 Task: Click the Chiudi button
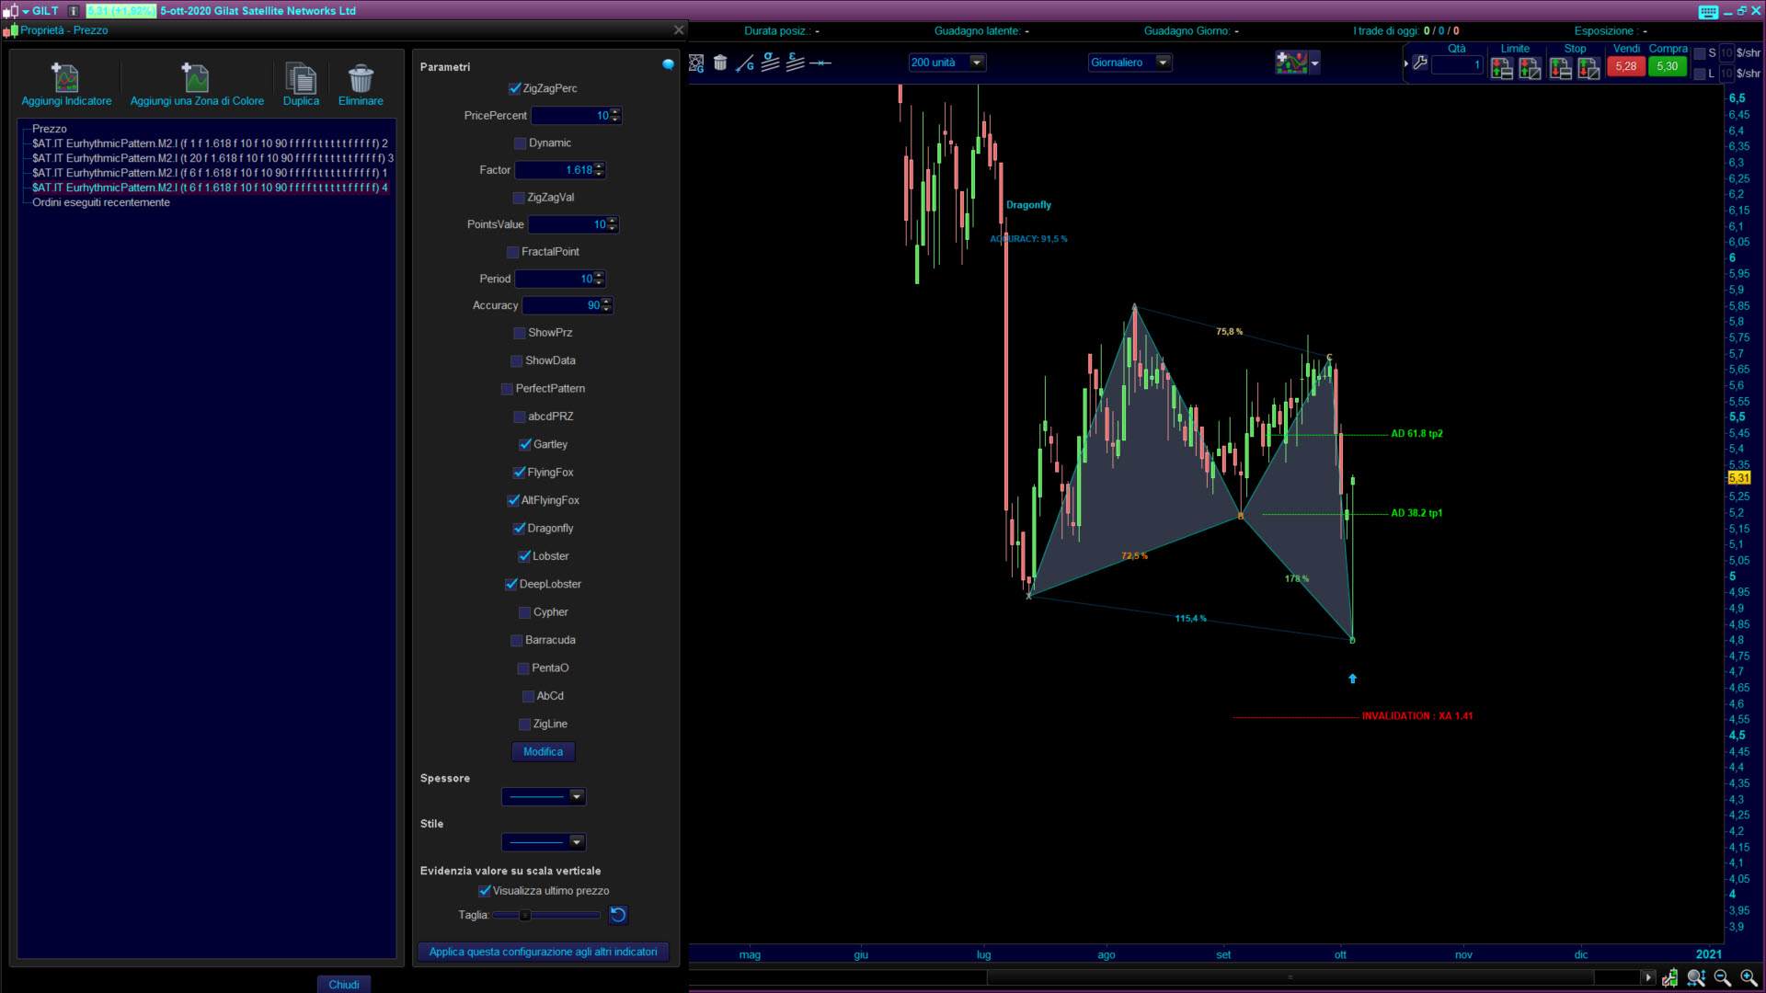(x=344, y=984)
